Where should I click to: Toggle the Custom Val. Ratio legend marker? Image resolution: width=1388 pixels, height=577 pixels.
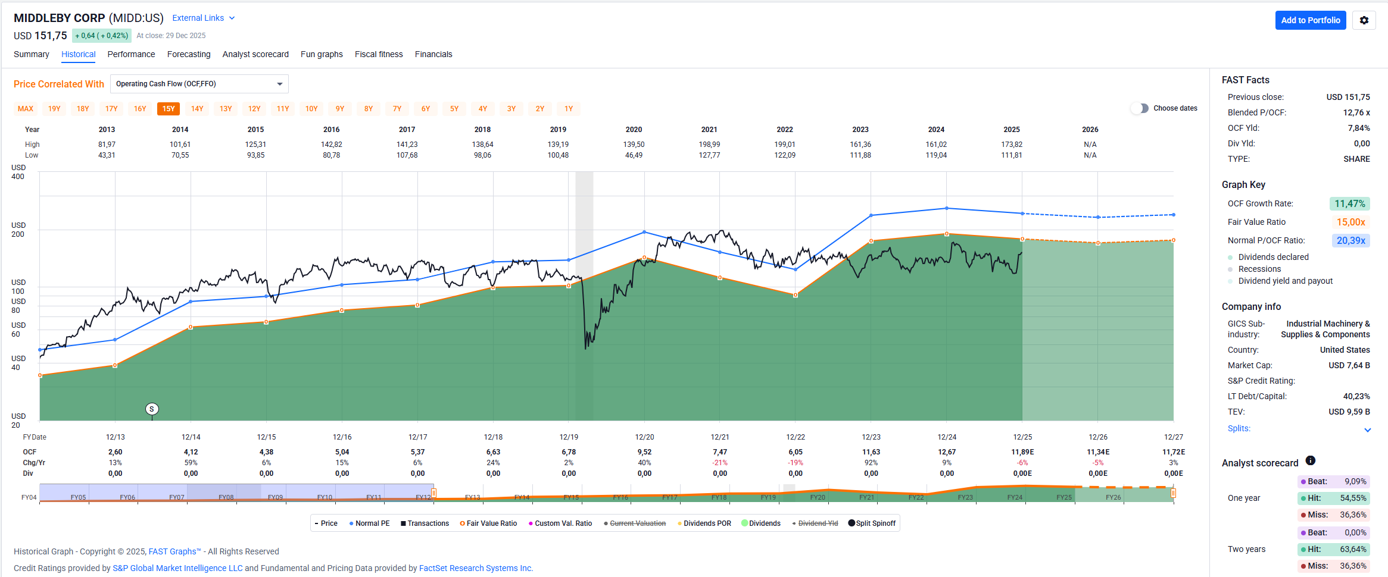tap(531, 523)
